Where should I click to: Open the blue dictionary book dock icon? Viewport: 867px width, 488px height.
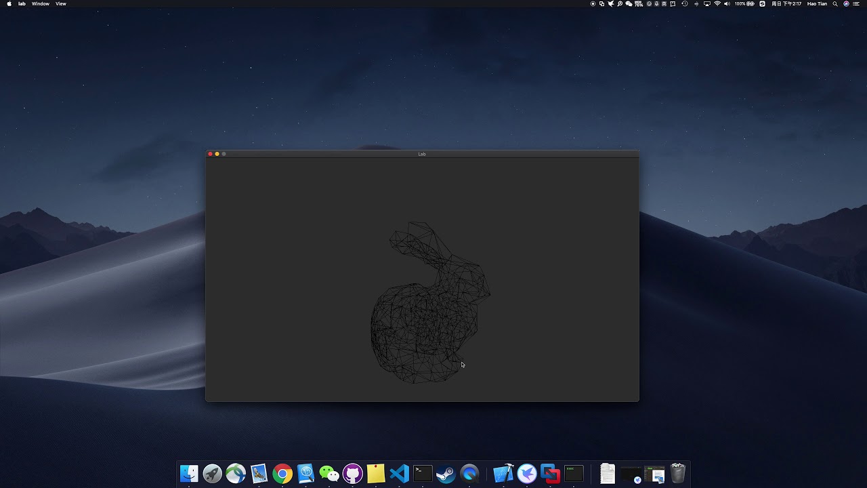coord(305,473)
